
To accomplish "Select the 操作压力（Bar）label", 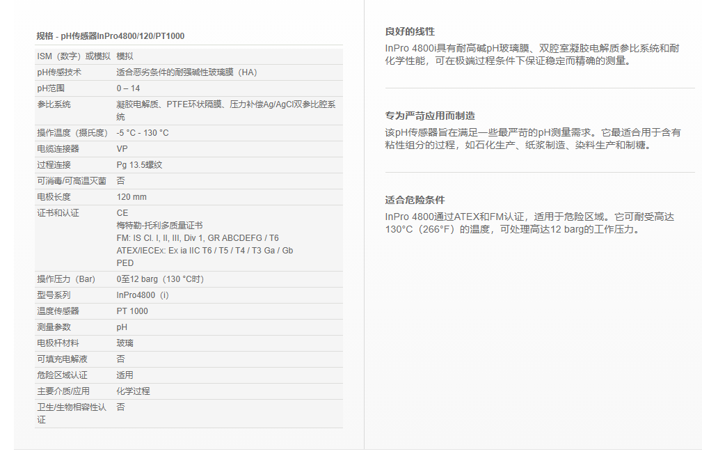I will tap(66, 279).
